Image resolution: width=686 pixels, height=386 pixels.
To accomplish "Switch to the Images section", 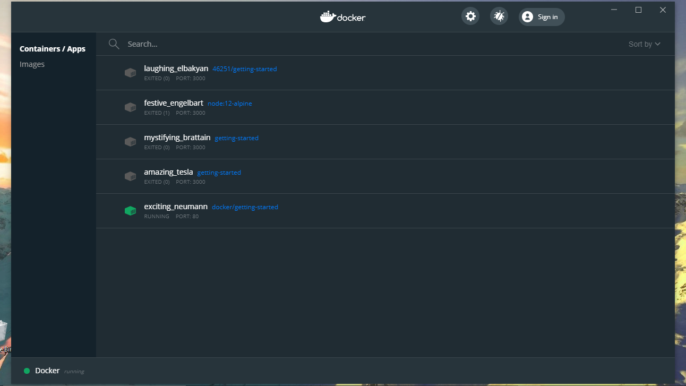I will click(x=32, y=64).
